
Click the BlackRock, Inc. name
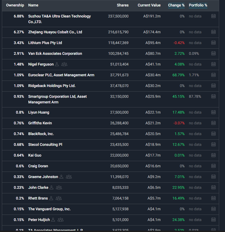(x=41, y=134)
